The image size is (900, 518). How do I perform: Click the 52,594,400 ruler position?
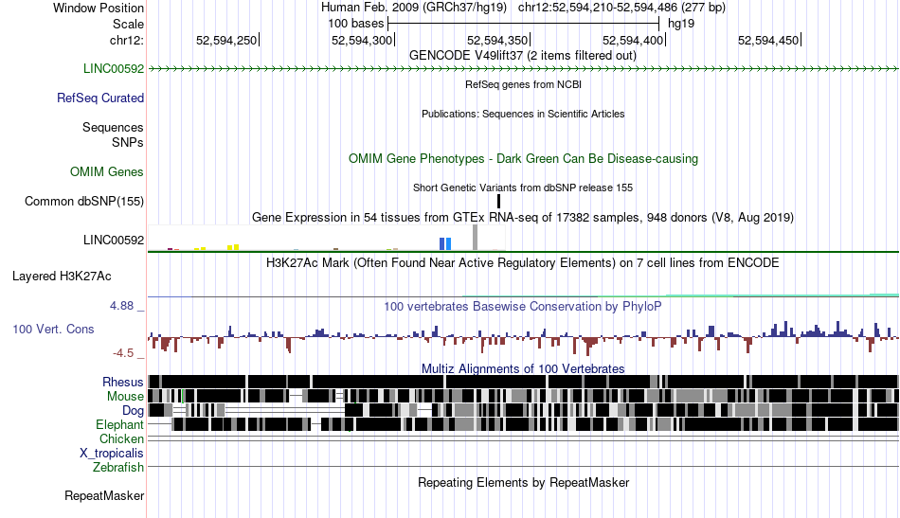pyautogui.click(x=633, y=40)
